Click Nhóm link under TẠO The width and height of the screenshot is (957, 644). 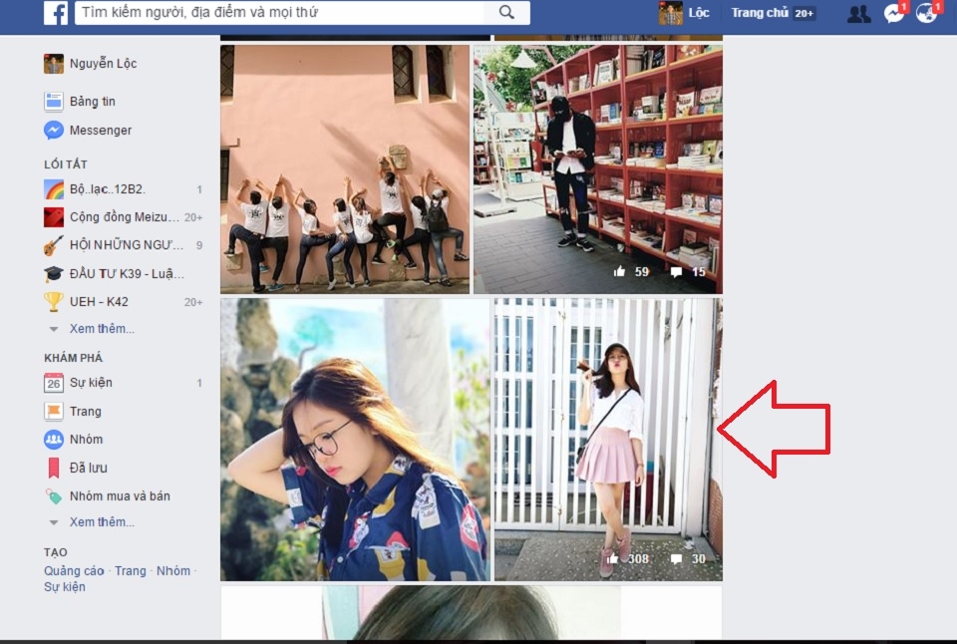173,571
